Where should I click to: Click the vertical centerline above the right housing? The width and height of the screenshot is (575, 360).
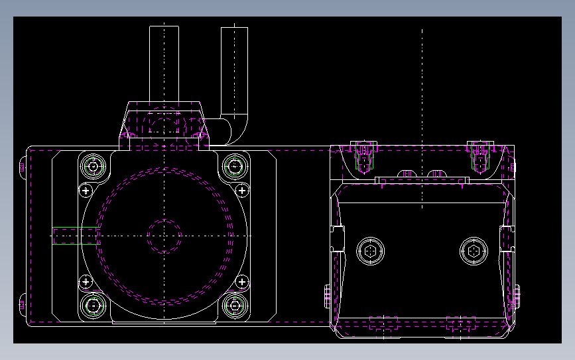pyautogui.click(x=422, y=119)
